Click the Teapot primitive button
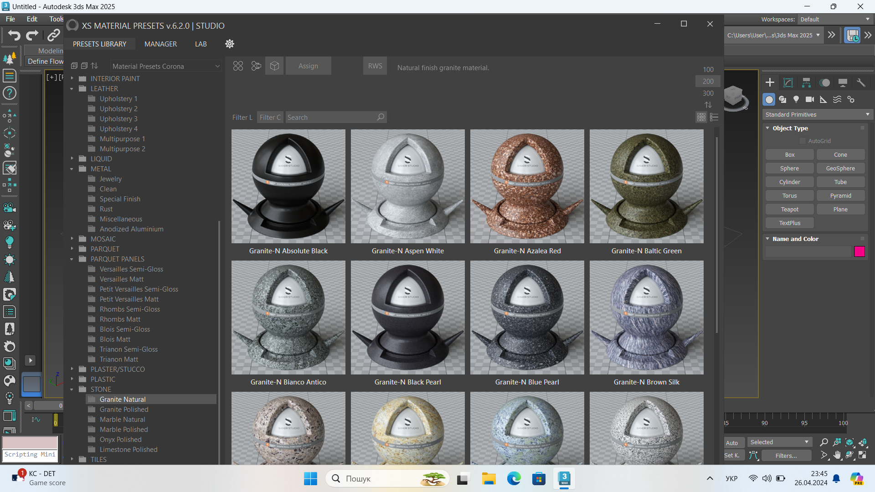Image resolution: width=875 pixels, height=492 pixels. pyautogui.click(x=789, y=209)
